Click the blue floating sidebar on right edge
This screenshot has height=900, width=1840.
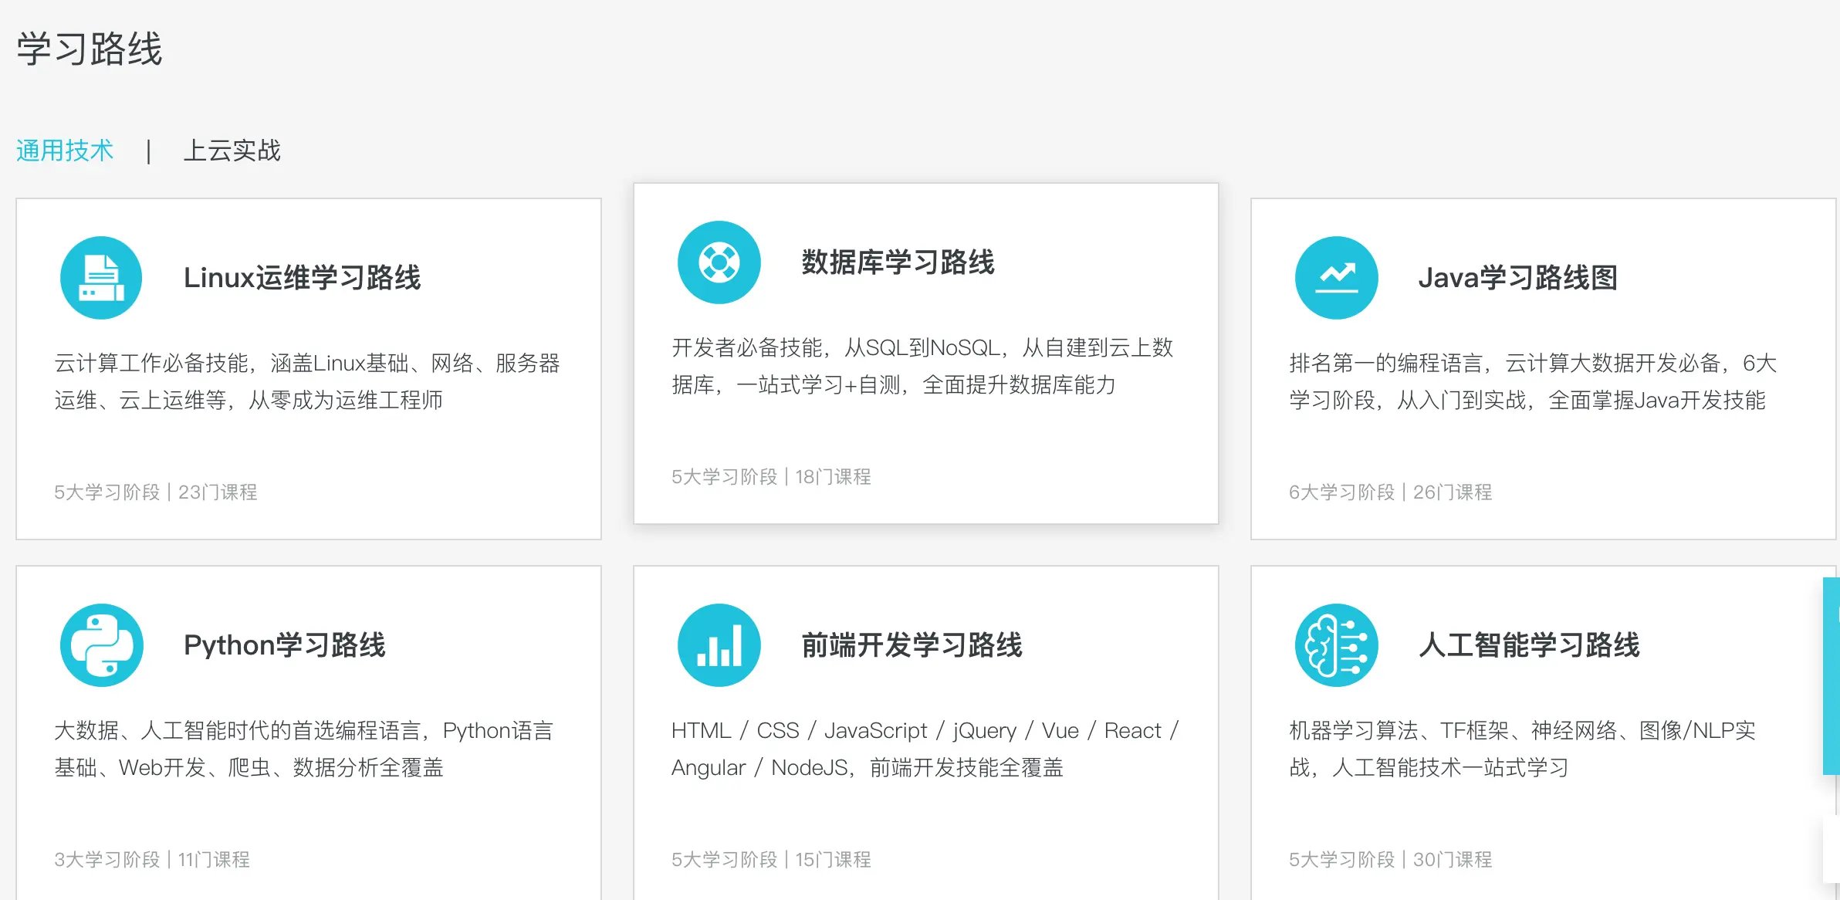[x=1831, y=675]
